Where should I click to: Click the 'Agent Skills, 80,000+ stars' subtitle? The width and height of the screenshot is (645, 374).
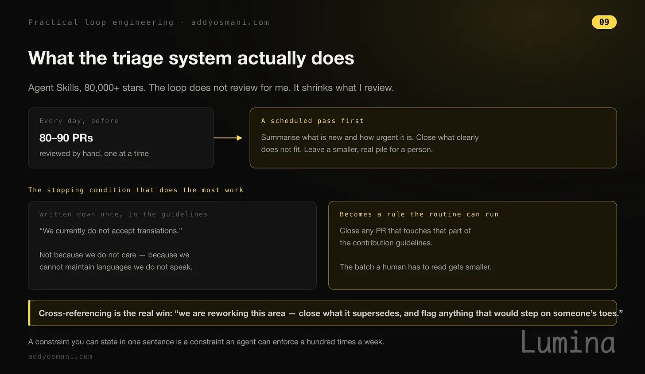pos(211,88)
